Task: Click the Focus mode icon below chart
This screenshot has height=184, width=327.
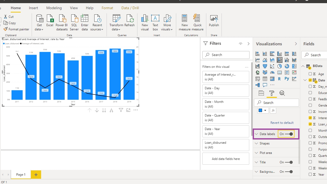Action: coord(128,110)
